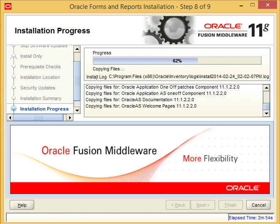280x224 pixels.
Task: Click the Oracle Fusion Middleware banner image
Action: tap(140, 159)
